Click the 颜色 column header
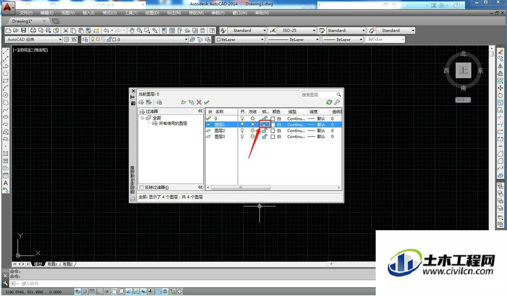507x296 pixels. point(276,112)
